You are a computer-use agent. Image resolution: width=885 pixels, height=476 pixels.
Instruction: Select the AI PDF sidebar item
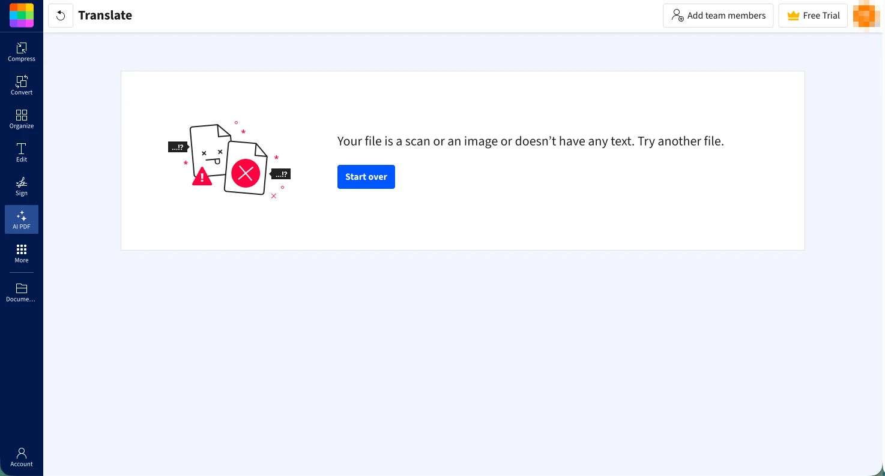point(22,219)
